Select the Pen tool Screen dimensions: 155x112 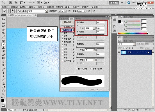[x=3, y=69]
